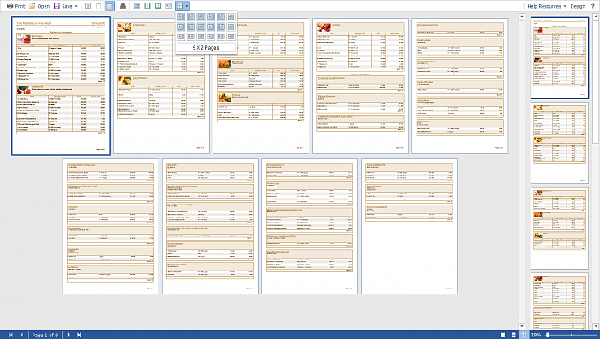
Task: Click the question mark help button
Action: pyautogui.click(x=593, y=6)
